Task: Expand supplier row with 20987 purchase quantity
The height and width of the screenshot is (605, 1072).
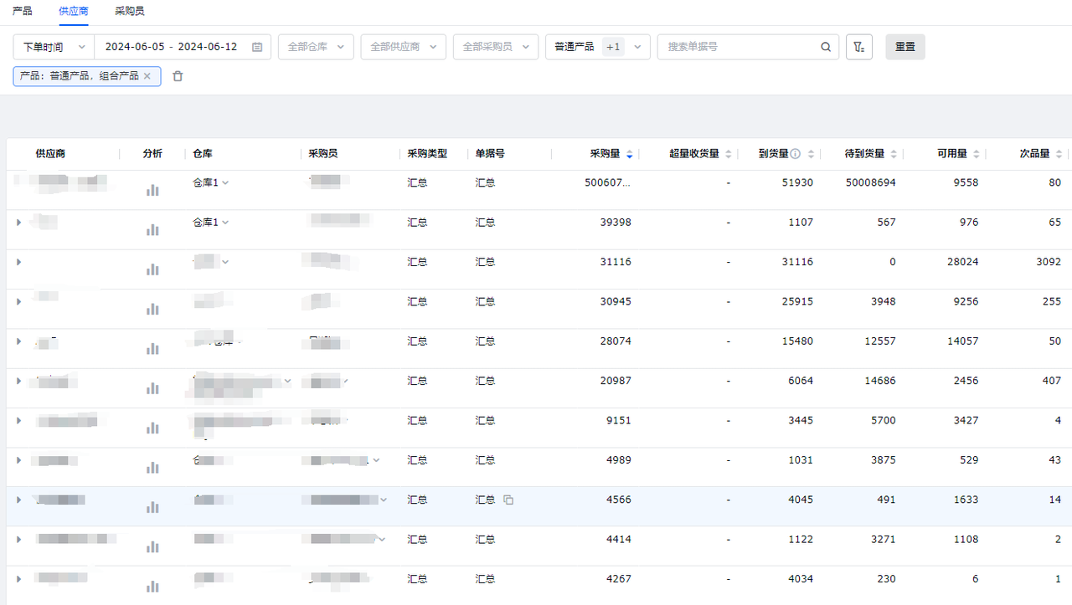Action: [18, 381]
